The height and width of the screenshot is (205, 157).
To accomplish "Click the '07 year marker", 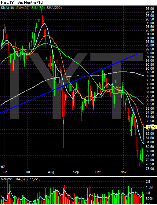I will (3, 167).
